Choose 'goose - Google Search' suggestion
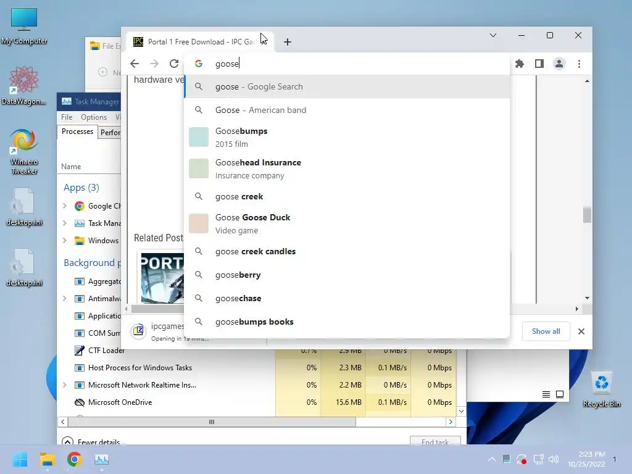 (x=347, y=86)
